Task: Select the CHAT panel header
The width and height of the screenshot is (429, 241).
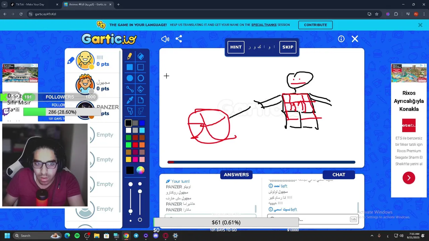Action: pos(339,175)
